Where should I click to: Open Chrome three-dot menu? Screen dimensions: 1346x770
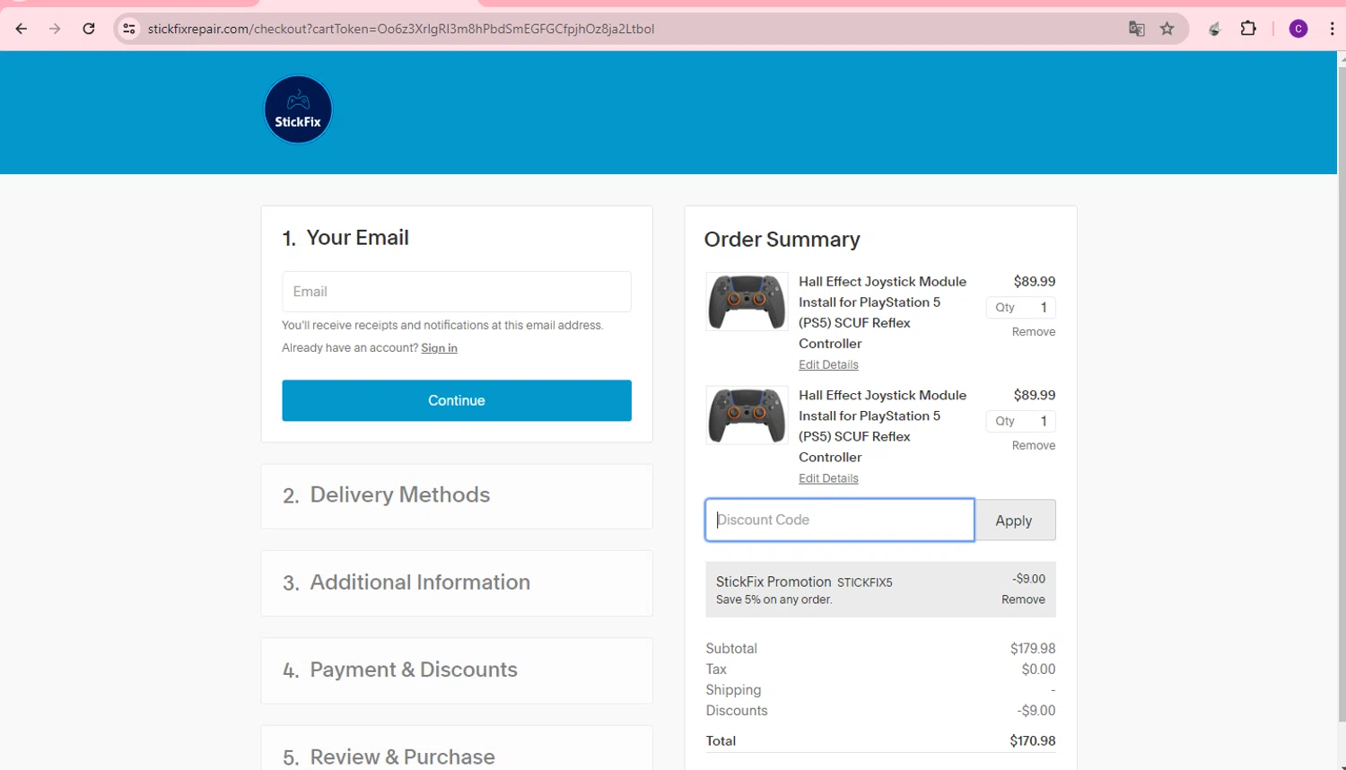[x=1332, y=29]
